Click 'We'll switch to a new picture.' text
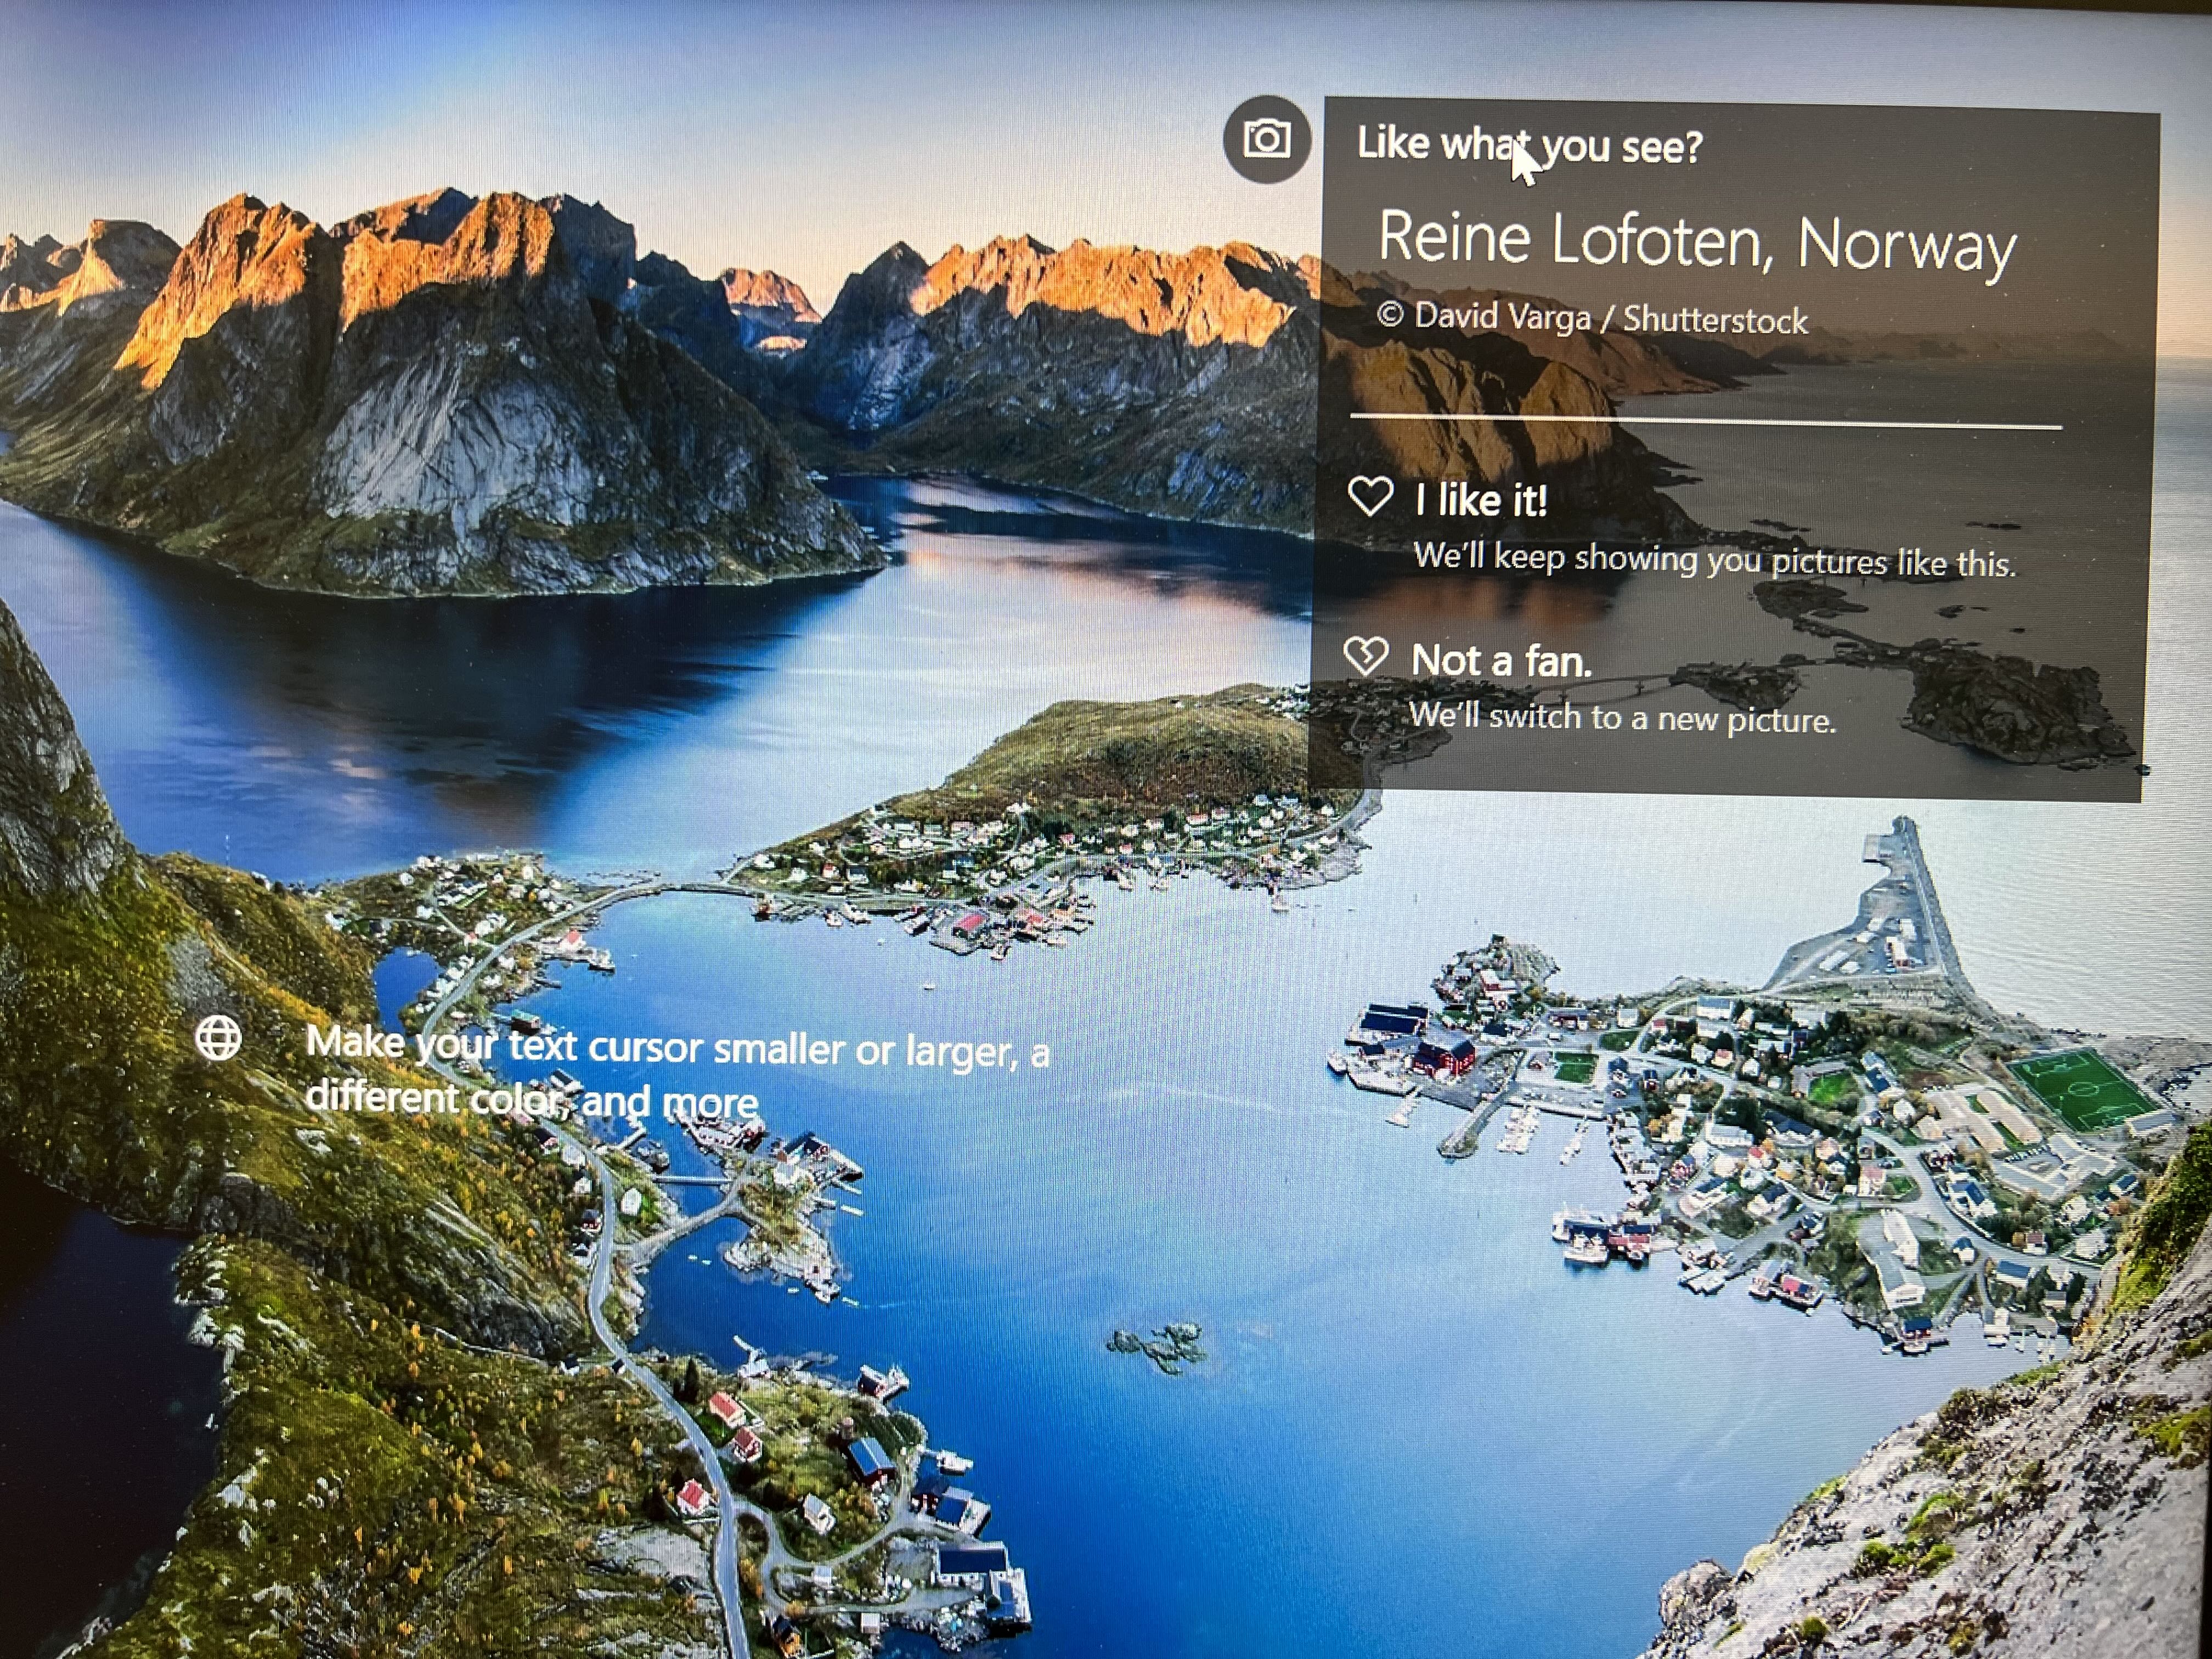 (1622, 717)
